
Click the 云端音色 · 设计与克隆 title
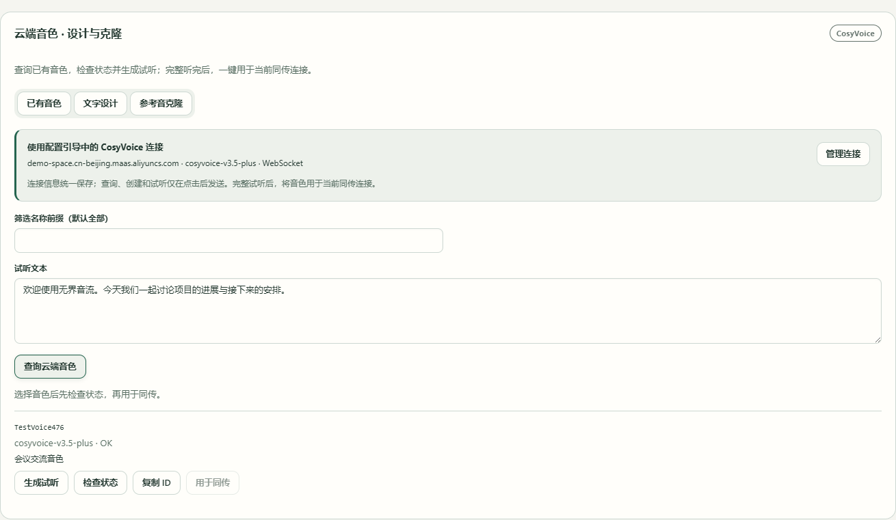point(68,33)
